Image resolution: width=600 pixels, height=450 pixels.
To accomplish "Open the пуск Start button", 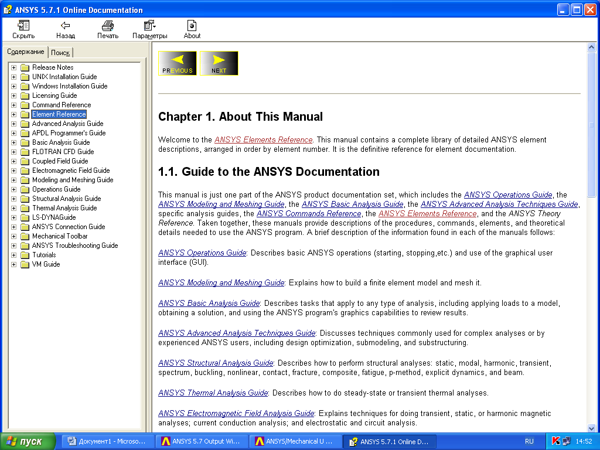I will 28,441.
